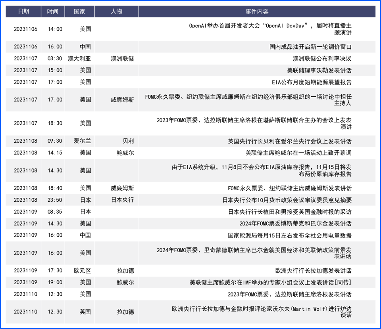Click 欧元区 country cell
Image resolution: width=381 pixels, height=329 pixels.
[x=83, y=271]
